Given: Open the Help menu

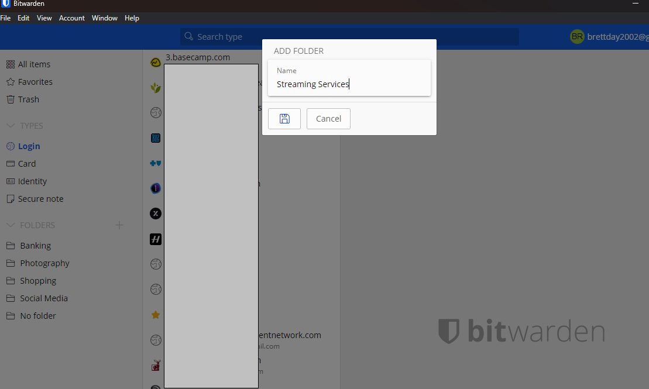Looking at the screenshot, I should (x=132, y=18).
